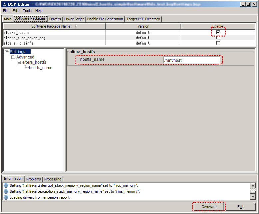Select the altera_ro_zipfs package name
The image size is (259, 214).
tap(19, 43)
